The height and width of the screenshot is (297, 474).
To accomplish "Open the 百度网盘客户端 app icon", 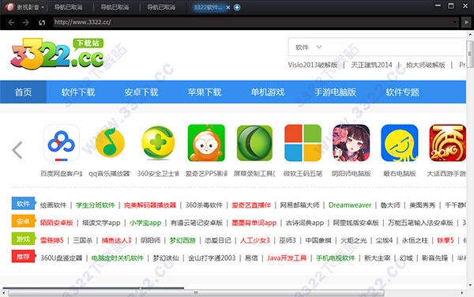I will [x=62, y=143].
